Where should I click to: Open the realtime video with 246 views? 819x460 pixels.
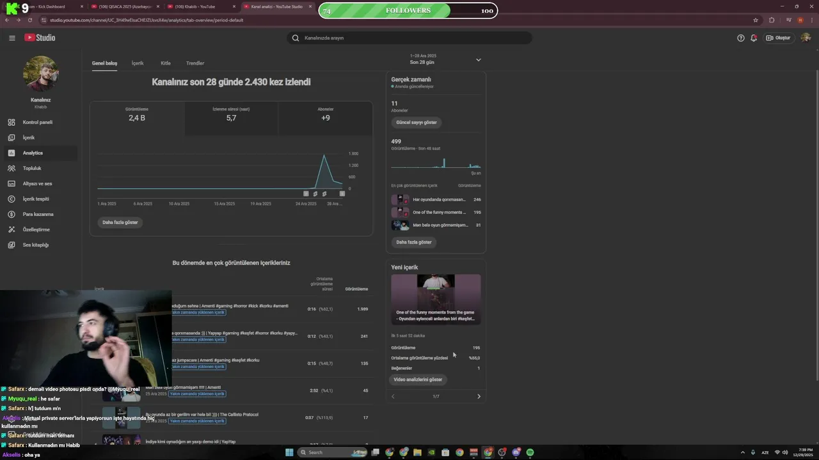coord(436,199)
